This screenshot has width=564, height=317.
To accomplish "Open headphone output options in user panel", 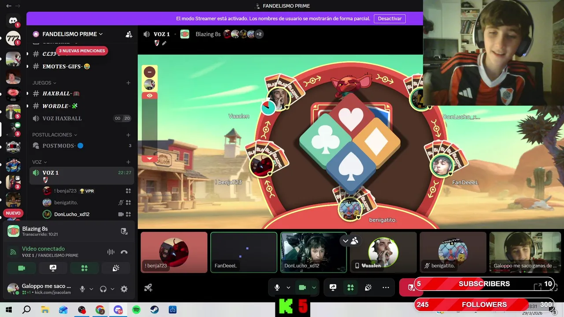I will click(x=112, y=289).
